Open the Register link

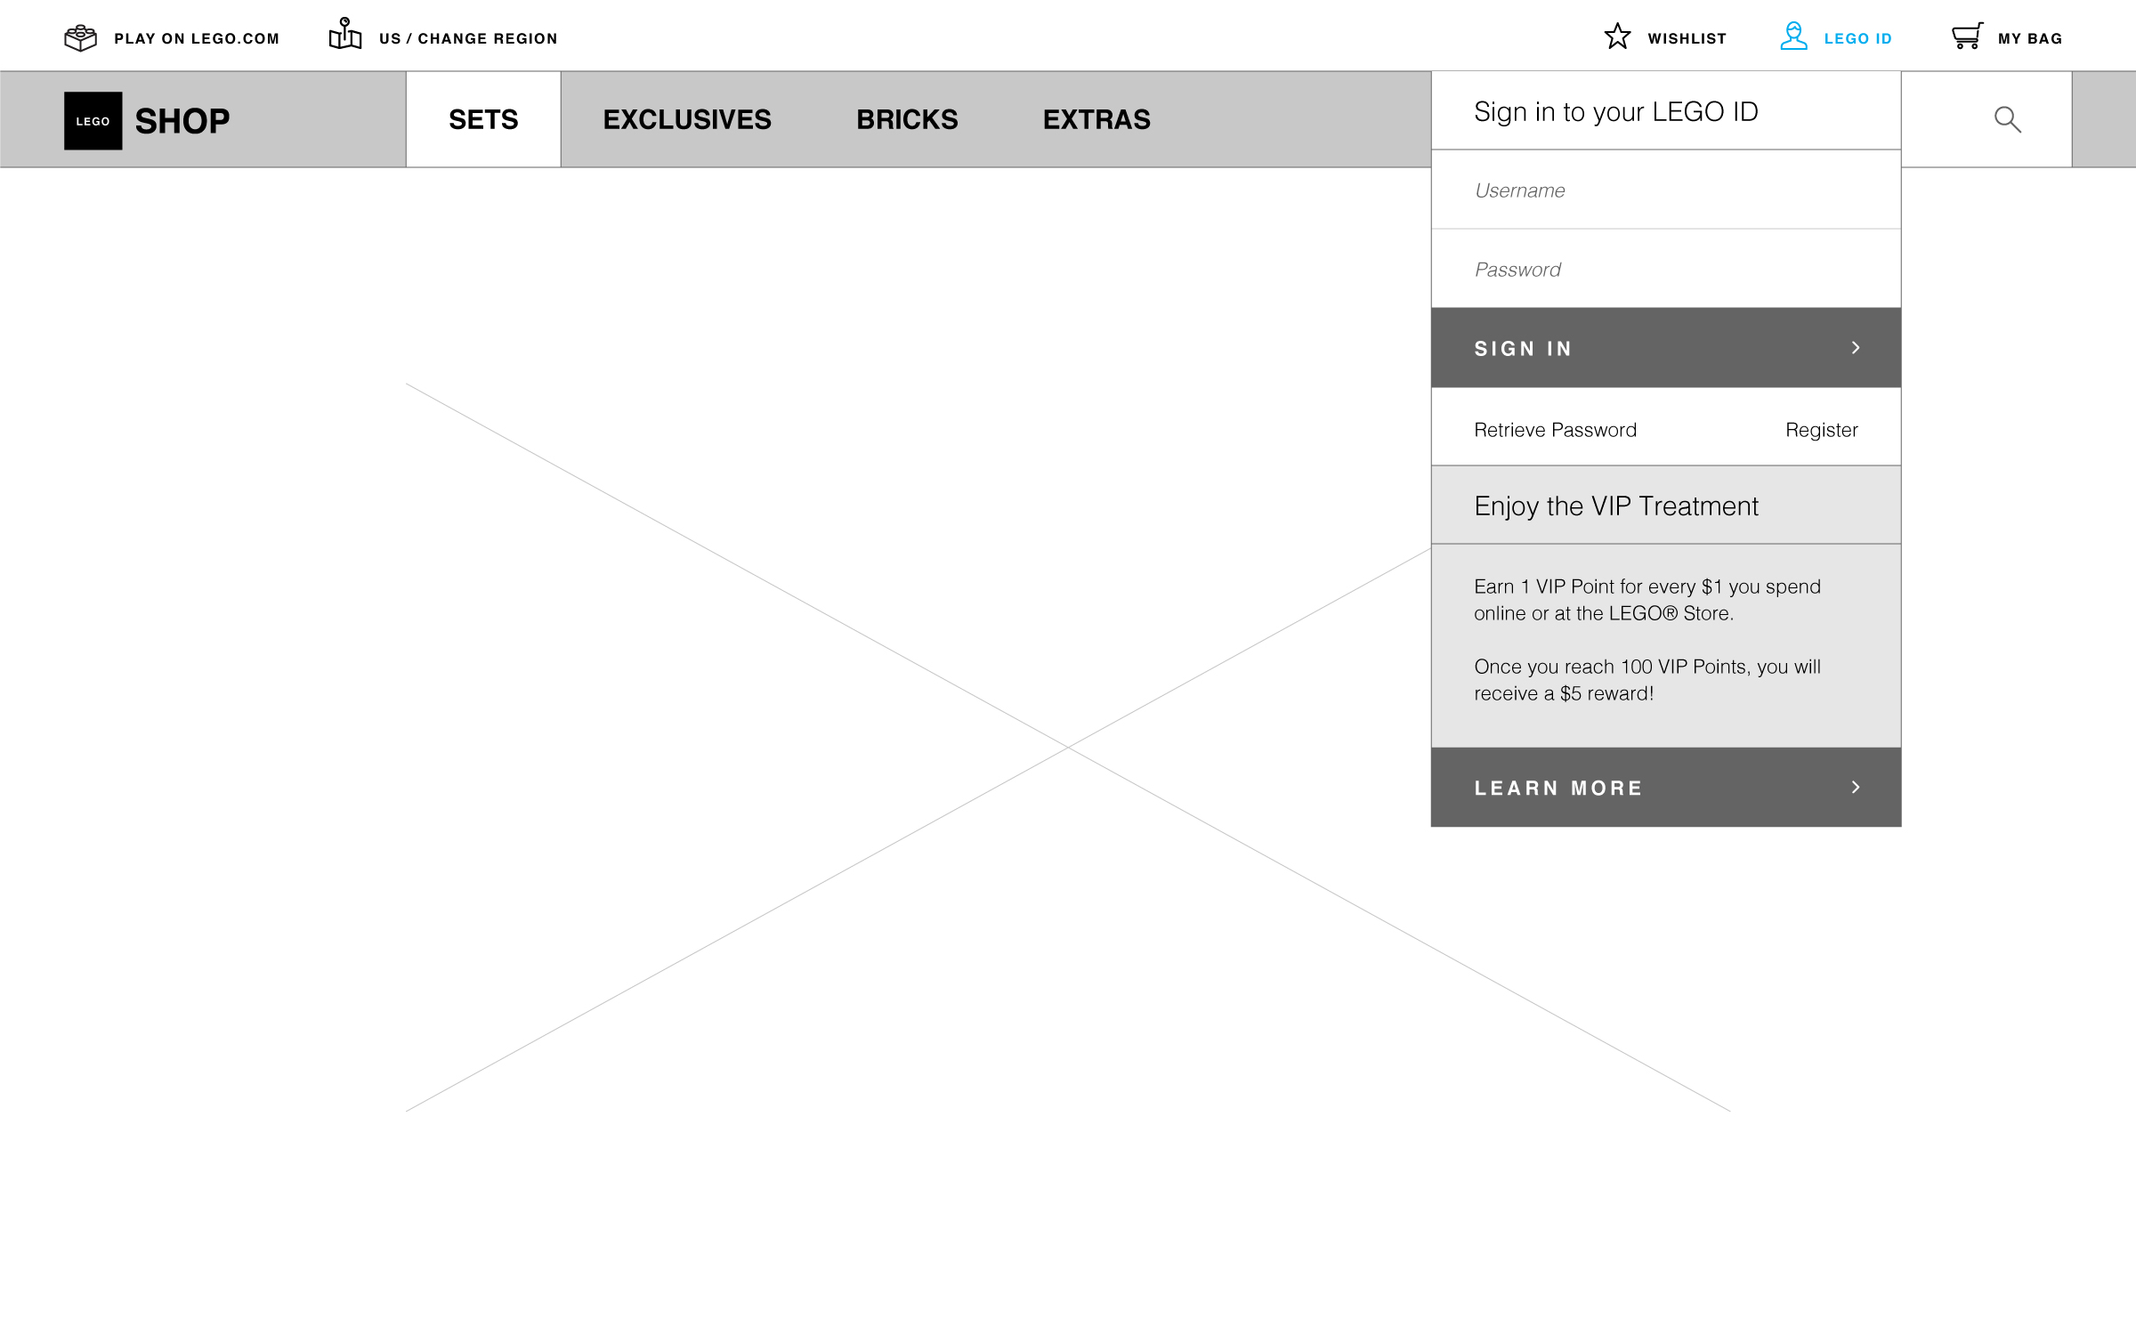[x=1821, y=431]
